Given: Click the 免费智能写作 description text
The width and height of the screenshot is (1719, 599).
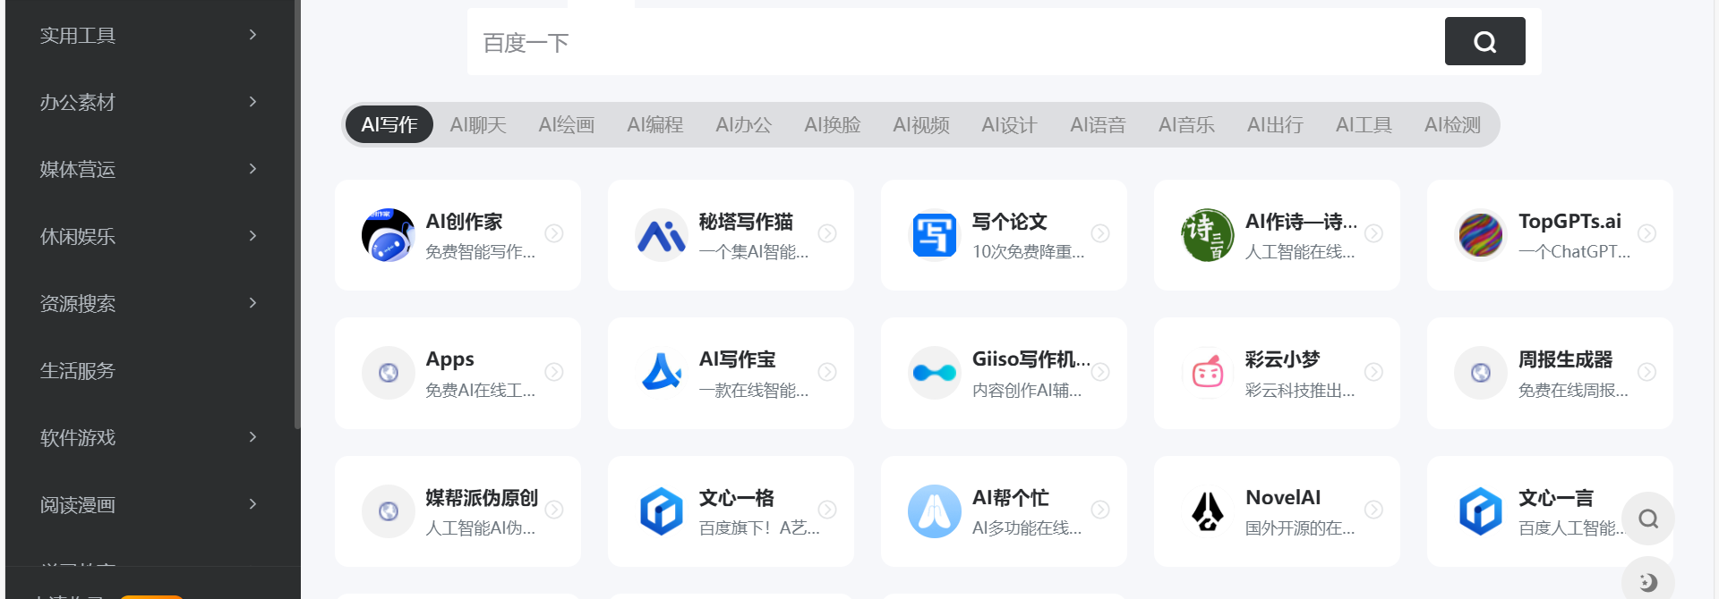Looking at the screenshot, I should (x=481, y=252).
